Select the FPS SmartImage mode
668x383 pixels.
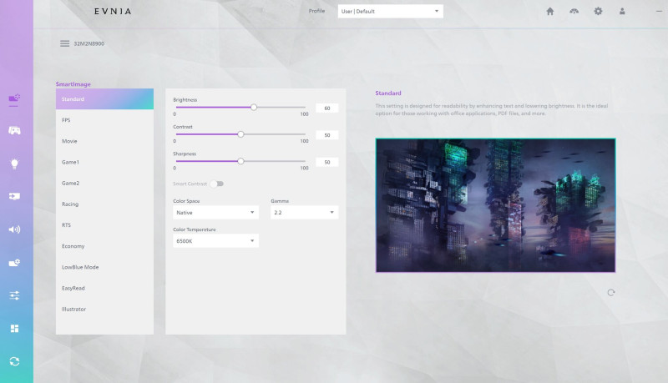(x=104, y=120)
